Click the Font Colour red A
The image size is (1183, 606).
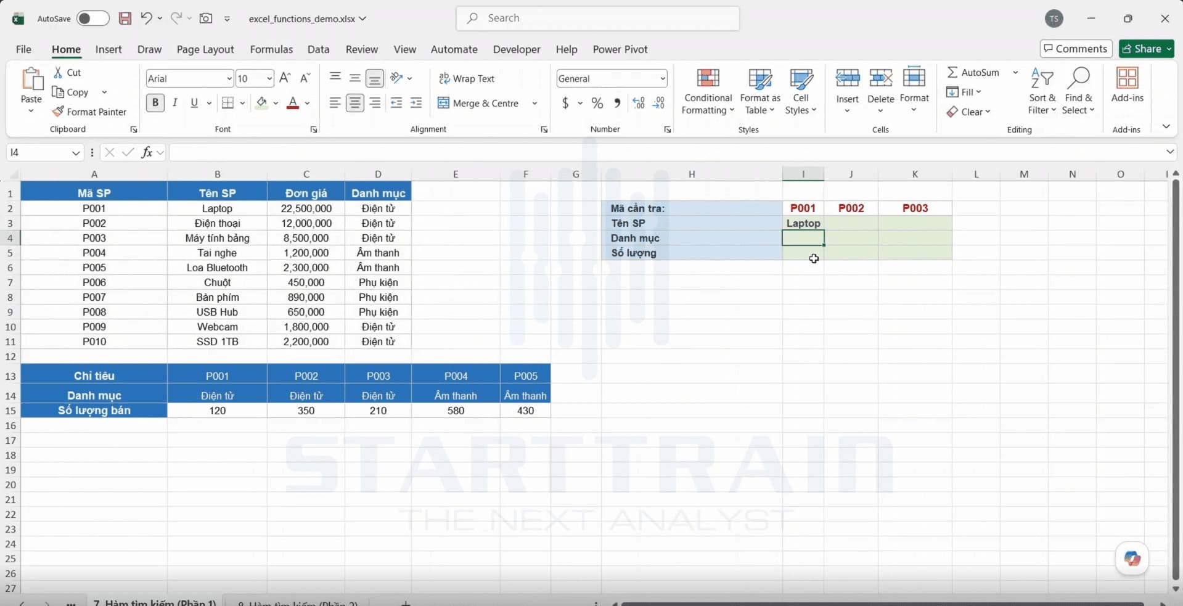click(x=293, y=103)
